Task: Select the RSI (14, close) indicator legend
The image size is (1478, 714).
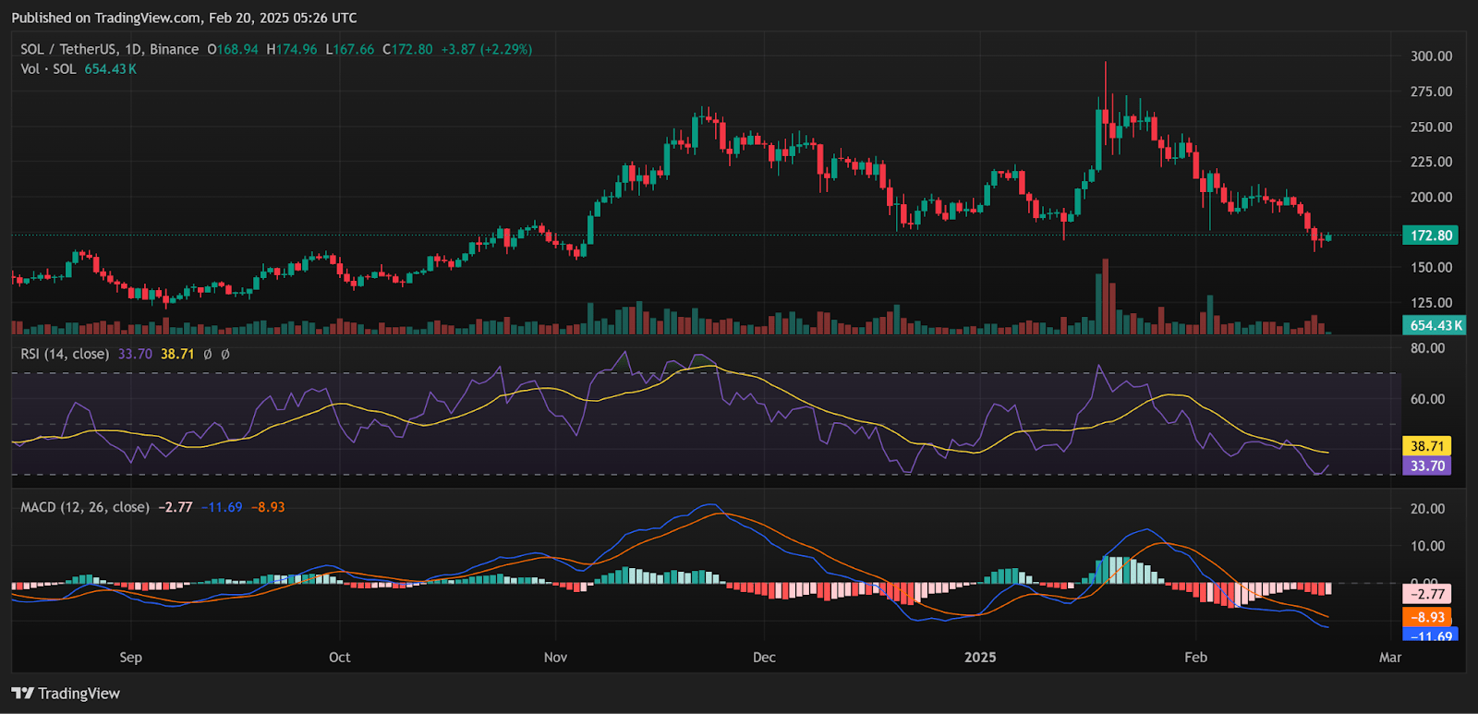Action: pos(65,354)
